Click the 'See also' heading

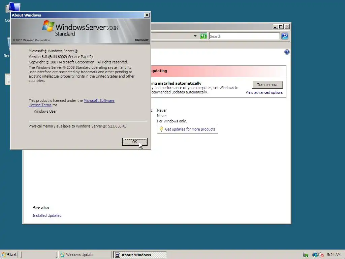(x=41, y=208)
